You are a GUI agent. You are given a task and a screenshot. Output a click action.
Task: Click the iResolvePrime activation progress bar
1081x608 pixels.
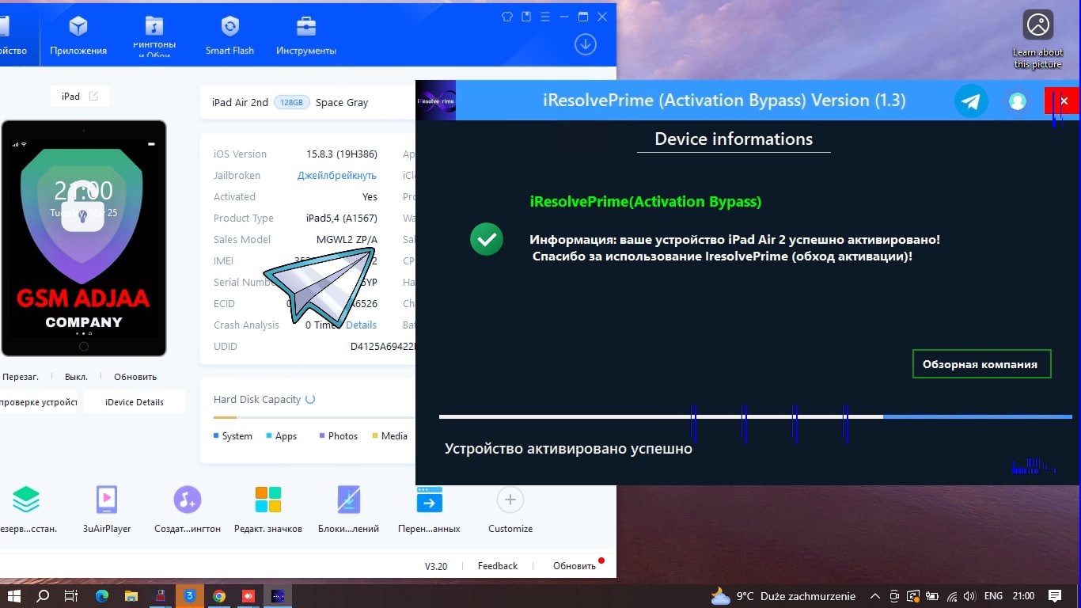point(756,416)
